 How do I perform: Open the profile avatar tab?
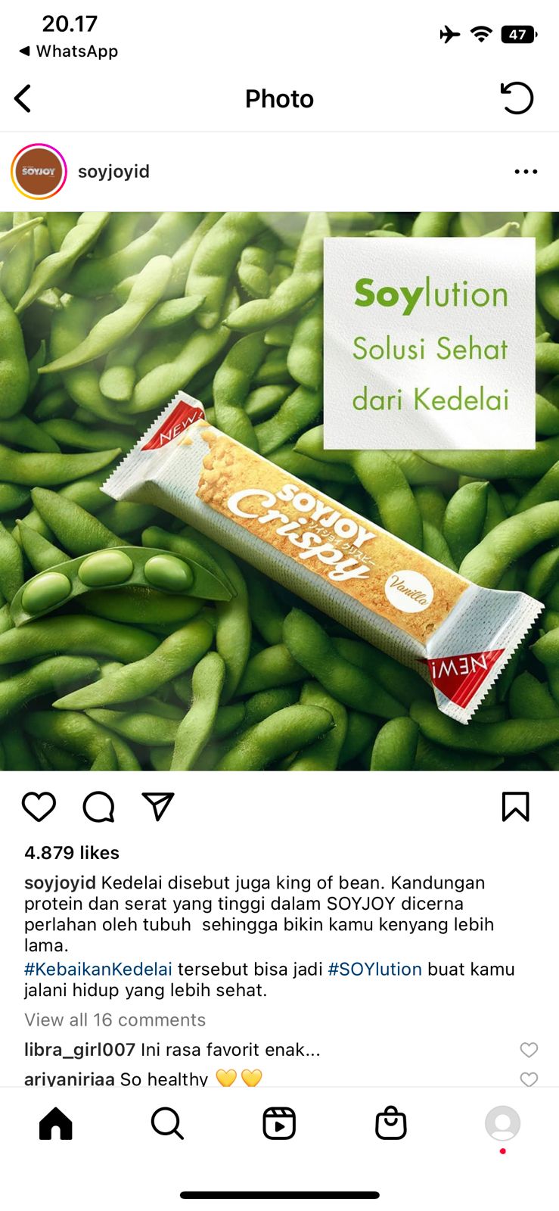(x=503, y=1123)
